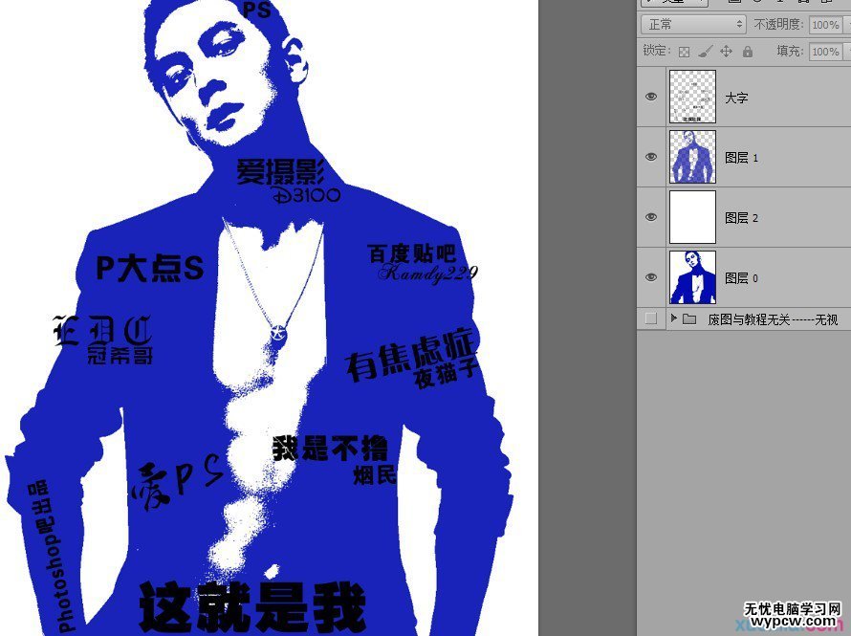Click the 大字 layer name
The width and height of the screenshot is (851, 636).
pos(736,98)
